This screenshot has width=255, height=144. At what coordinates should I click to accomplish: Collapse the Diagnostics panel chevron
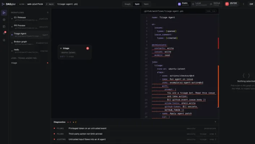click(x=215, y=122)
